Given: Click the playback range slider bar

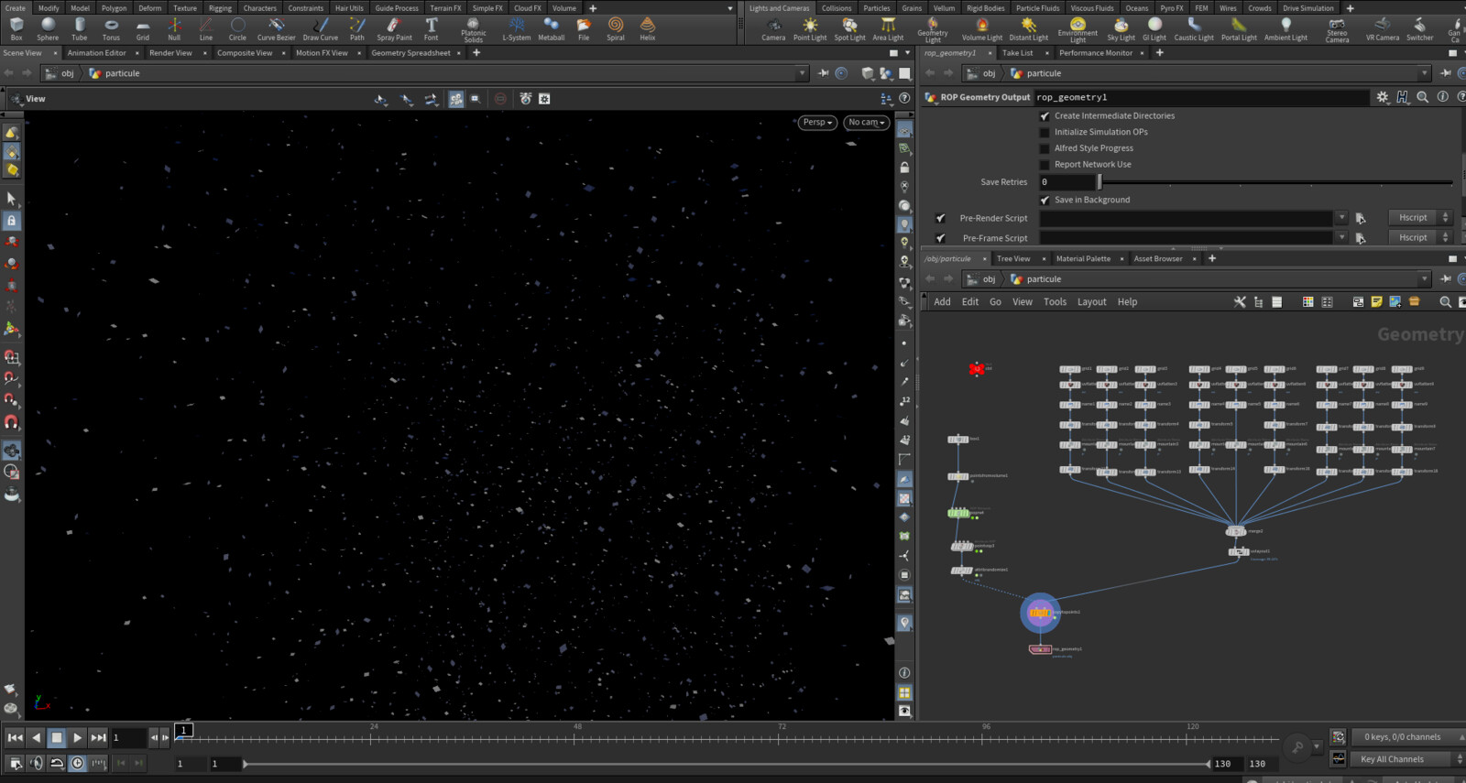Looking at the screenshot, I should [x=728, y=764].
